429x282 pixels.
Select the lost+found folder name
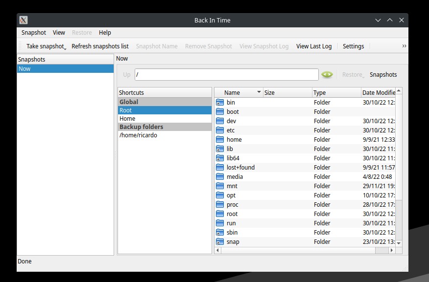coord(240,167)
